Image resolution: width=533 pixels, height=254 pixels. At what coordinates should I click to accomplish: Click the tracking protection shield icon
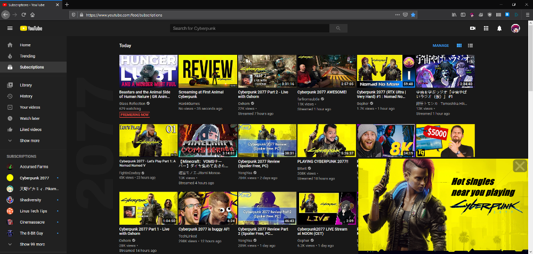pos(74,15)
